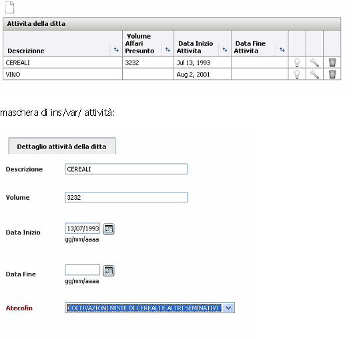This screenshot has height=339, width=363.
Task: Sort table by Descrizione column arrows
Action: [x=116, y=49]
